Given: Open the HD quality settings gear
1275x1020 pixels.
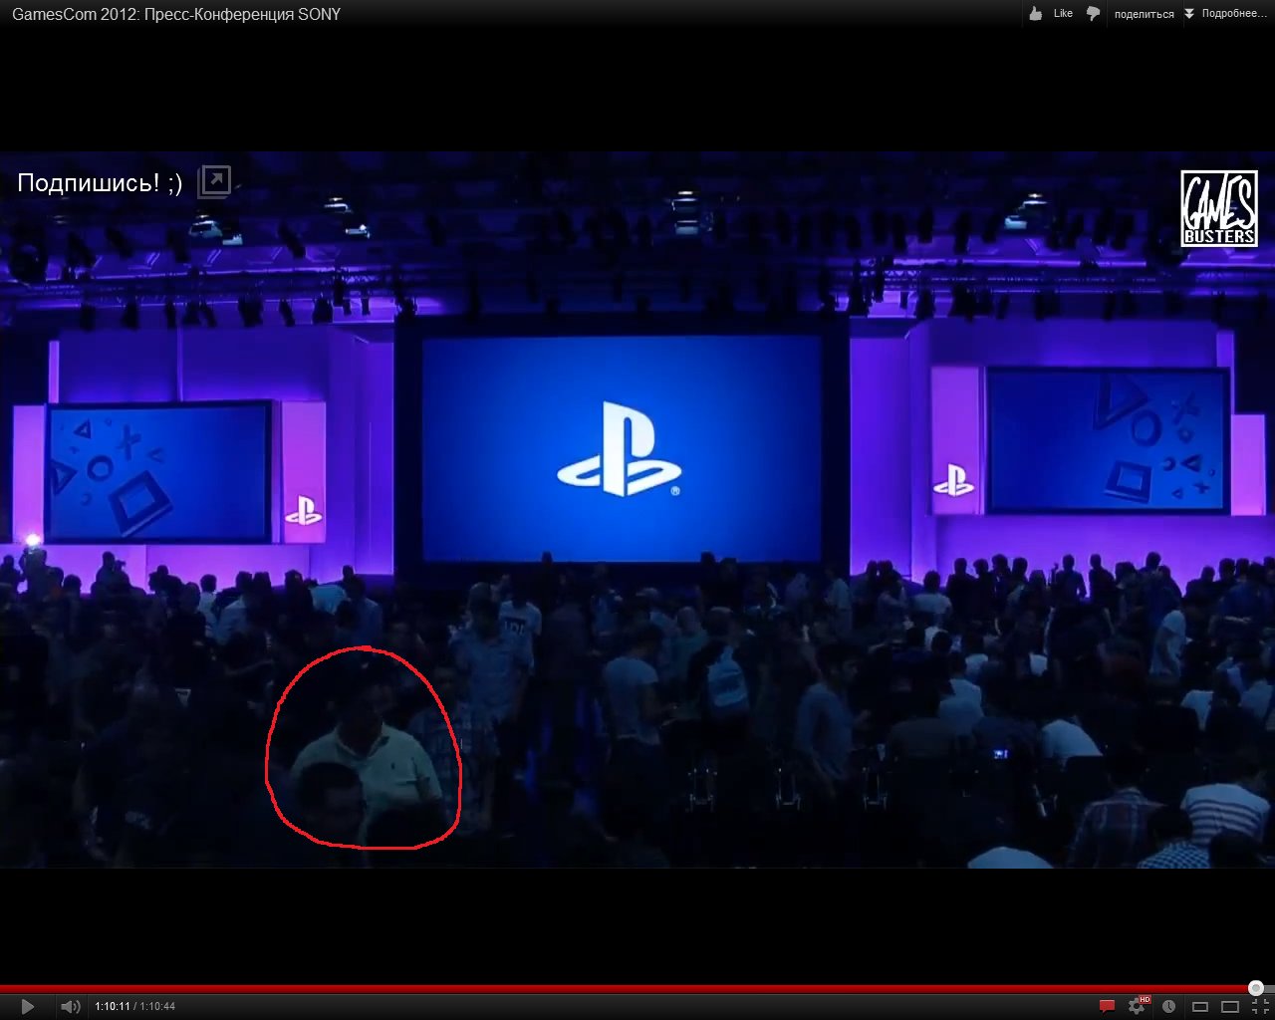Looking at the screenshot, I should (1139, 1006).
